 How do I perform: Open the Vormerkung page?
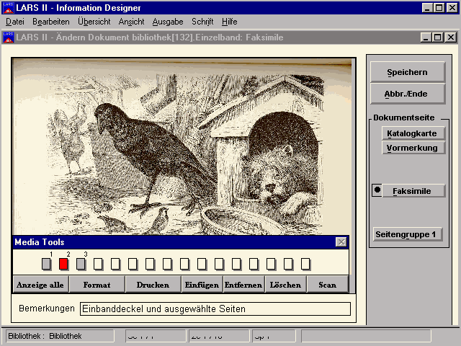(413, 148)
